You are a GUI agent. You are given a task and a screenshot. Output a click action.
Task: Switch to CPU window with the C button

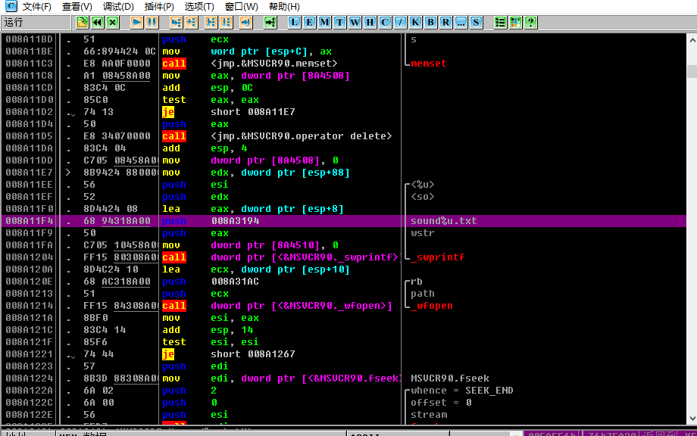tap(385, 22)
